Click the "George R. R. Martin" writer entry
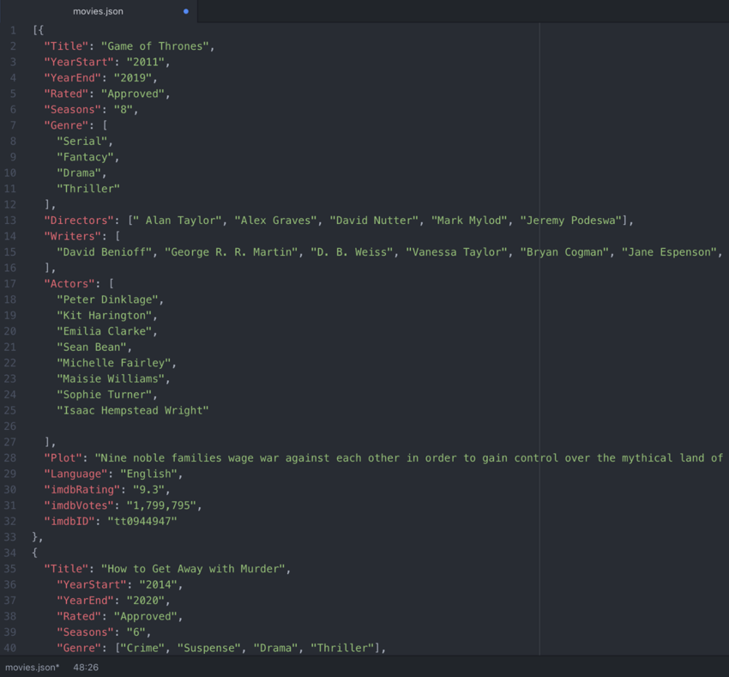This screenshot has width=729, height=677. coord(231,251)
